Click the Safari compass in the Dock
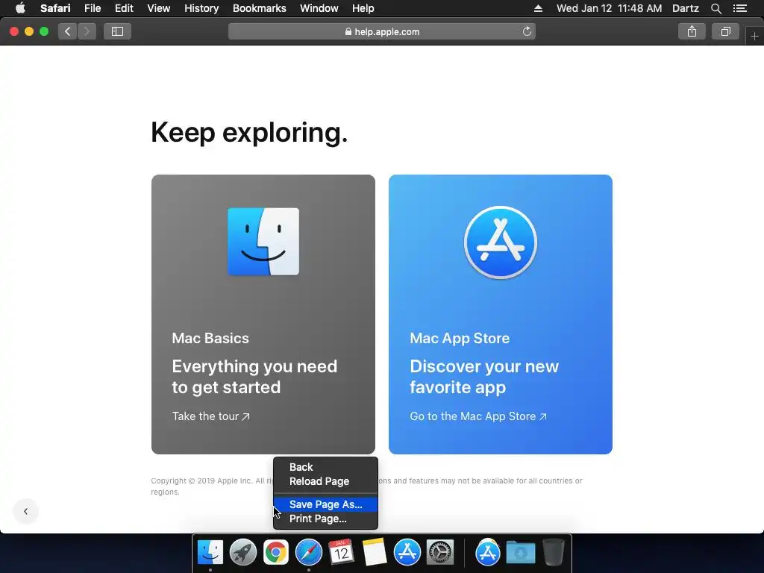 point(308,553)
